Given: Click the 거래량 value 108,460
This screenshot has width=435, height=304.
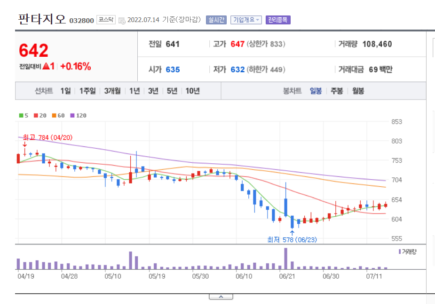Looking at the screenshot, I should (x=377, y=44).
